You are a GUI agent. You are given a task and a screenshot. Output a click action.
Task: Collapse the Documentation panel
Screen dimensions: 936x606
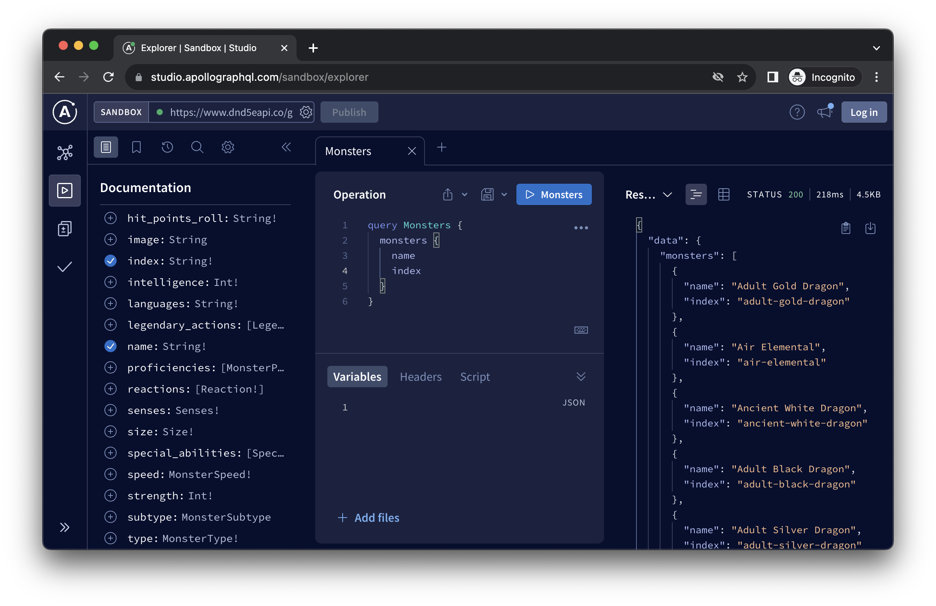pos(286,147)
